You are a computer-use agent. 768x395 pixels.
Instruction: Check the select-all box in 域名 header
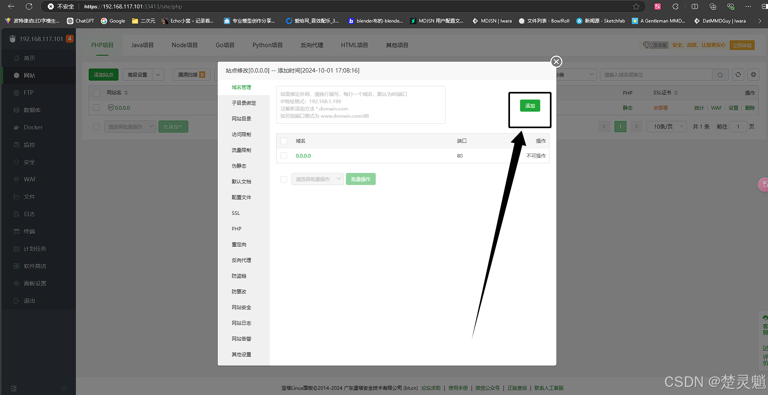click(x=284, y=141)
